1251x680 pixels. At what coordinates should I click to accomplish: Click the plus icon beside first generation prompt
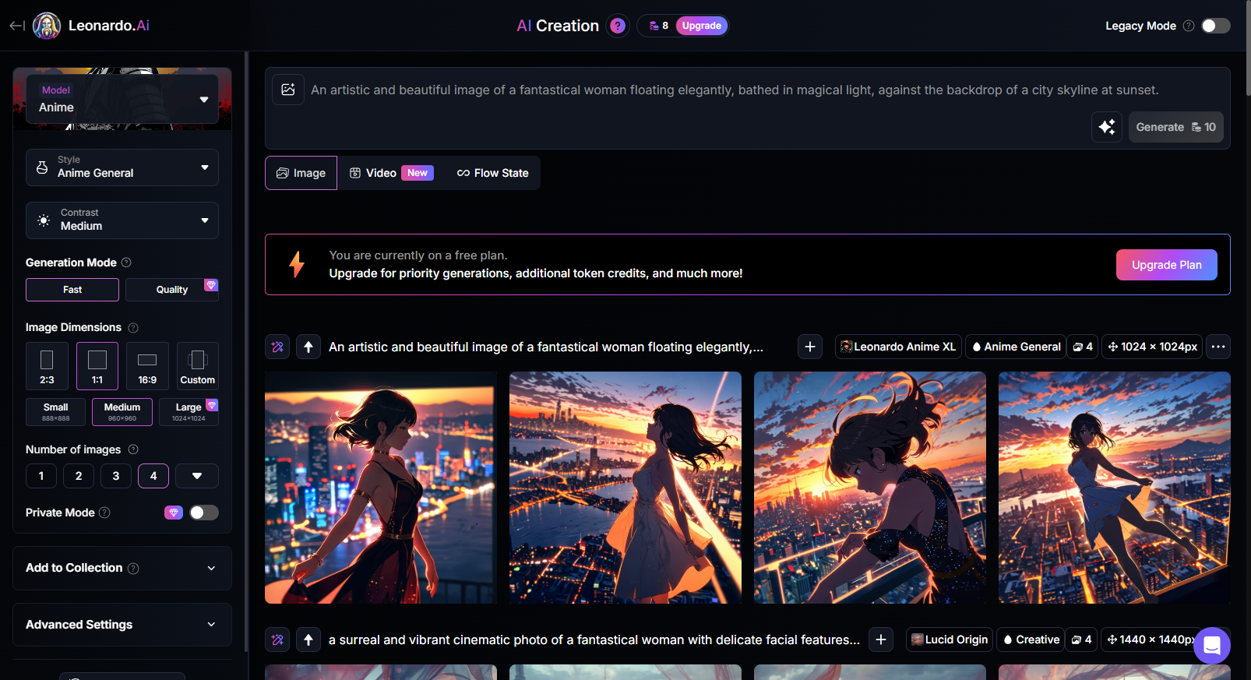pyautogui.click(x=810, y=347)
